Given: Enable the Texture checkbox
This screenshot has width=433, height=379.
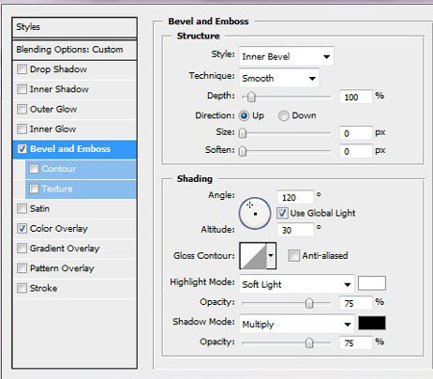Looking at the screenshot, I should (x=34, y=189).
